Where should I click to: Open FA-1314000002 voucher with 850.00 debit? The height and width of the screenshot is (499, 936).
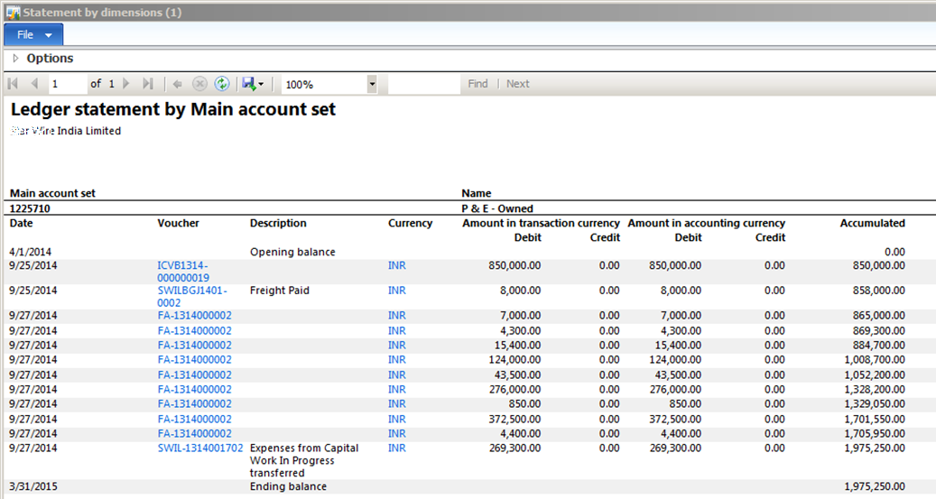click(195, 404)
